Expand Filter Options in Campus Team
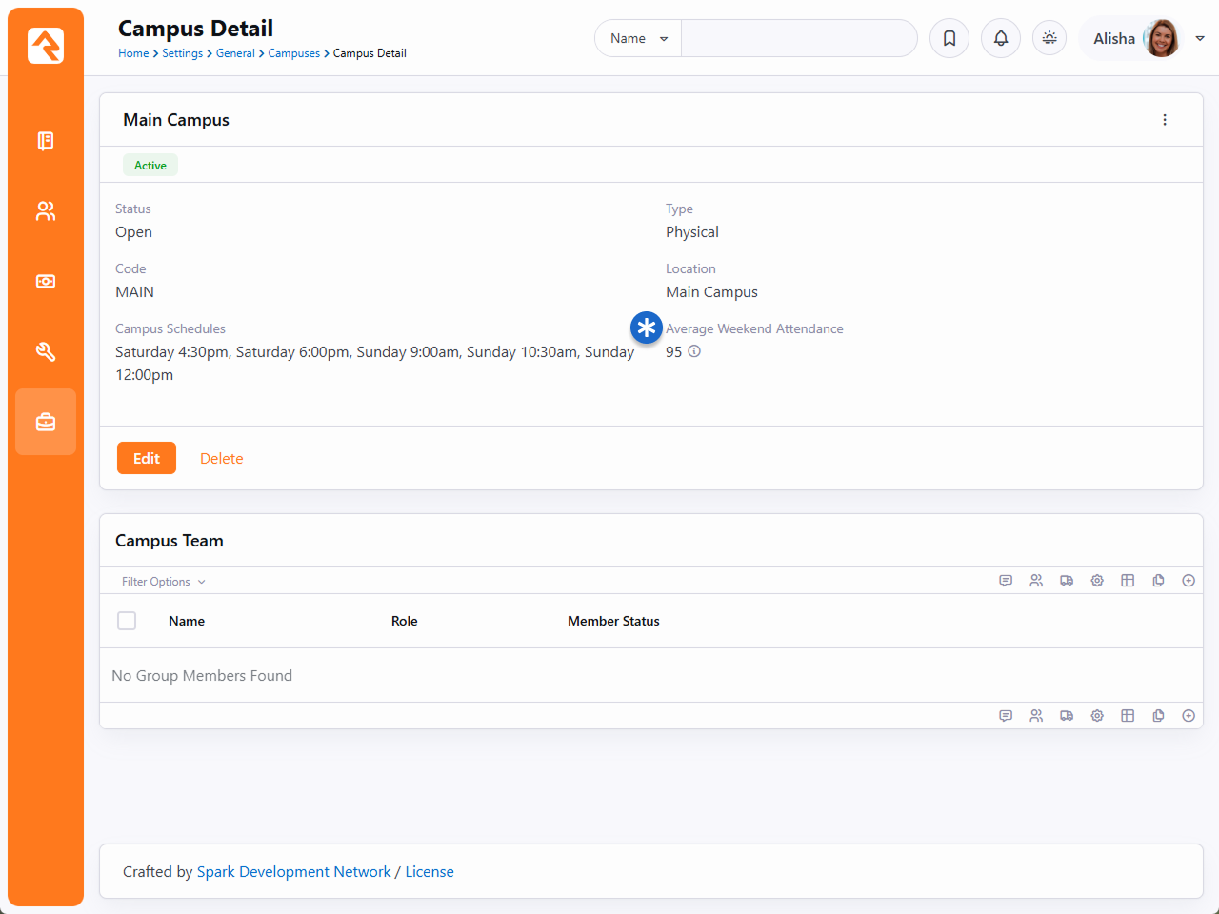The width and height of the screenshot is (1219, 914). click(163, 582)
